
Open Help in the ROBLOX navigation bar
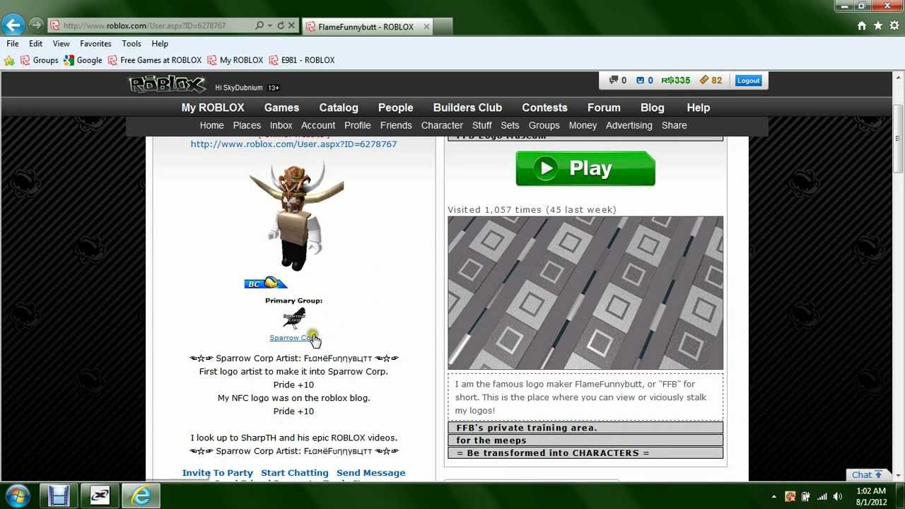[698, 107]
